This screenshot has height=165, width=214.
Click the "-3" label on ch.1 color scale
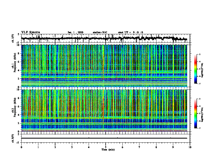pos(199,54)
